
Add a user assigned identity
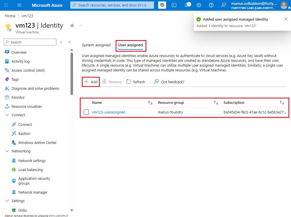tap(91, 82)
